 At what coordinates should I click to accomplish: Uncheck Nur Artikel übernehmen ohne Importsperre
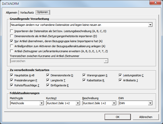(12, 41)
